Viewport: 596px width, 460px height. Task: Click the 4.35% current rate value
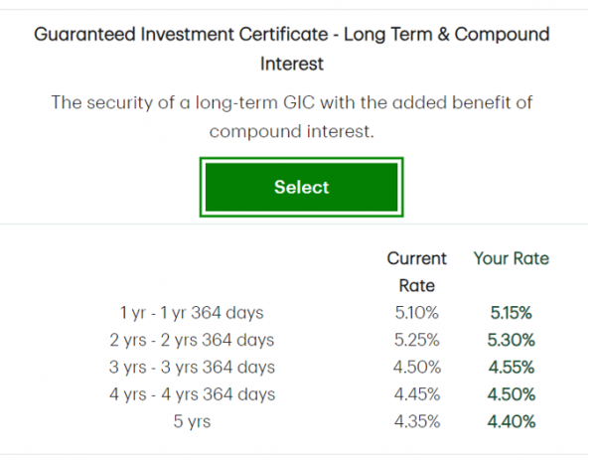click(x=415, y=421)
